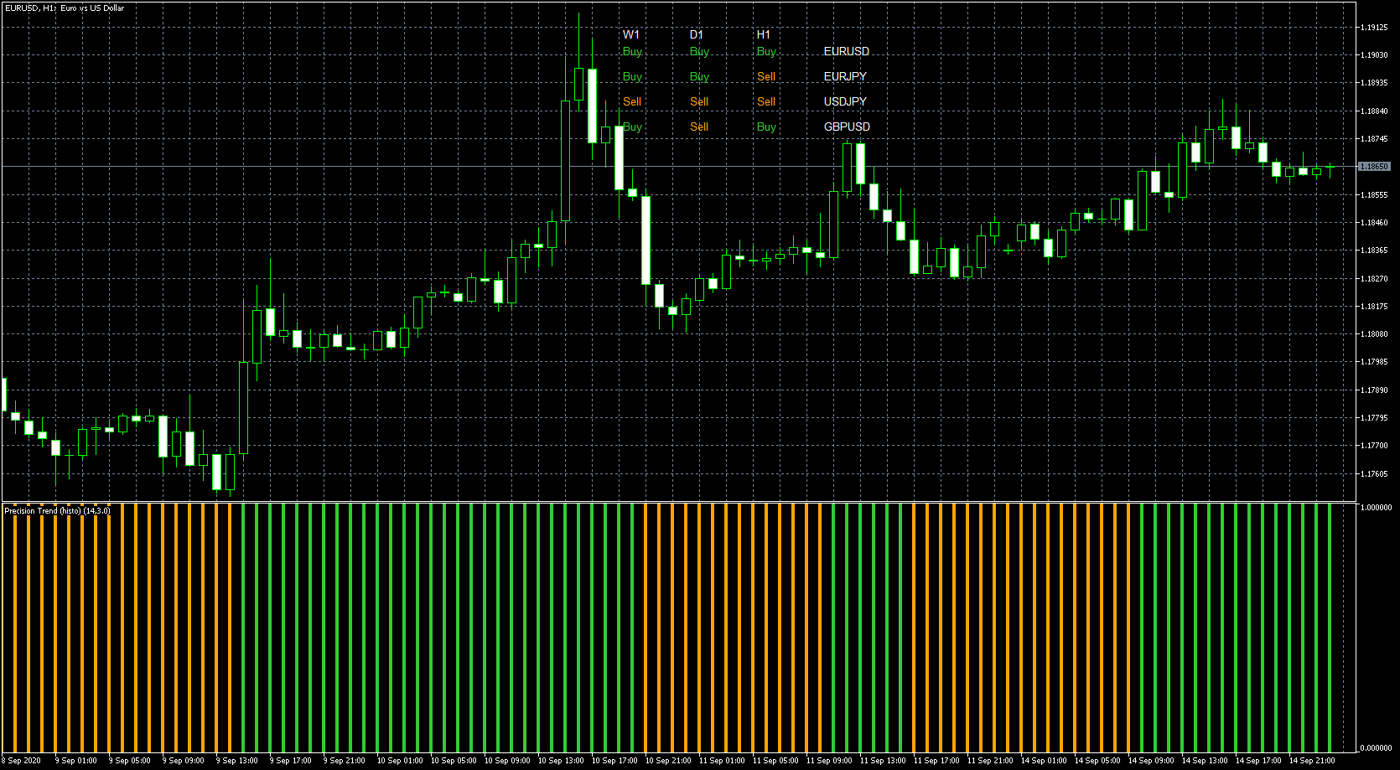Click the 1.18840 price axis label

1374,111
